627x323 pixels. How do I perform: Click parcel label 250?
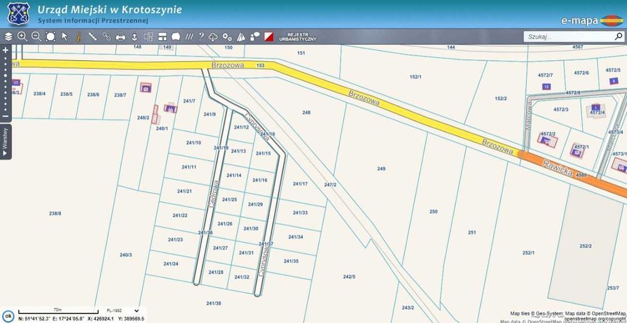tap(433, 212)
